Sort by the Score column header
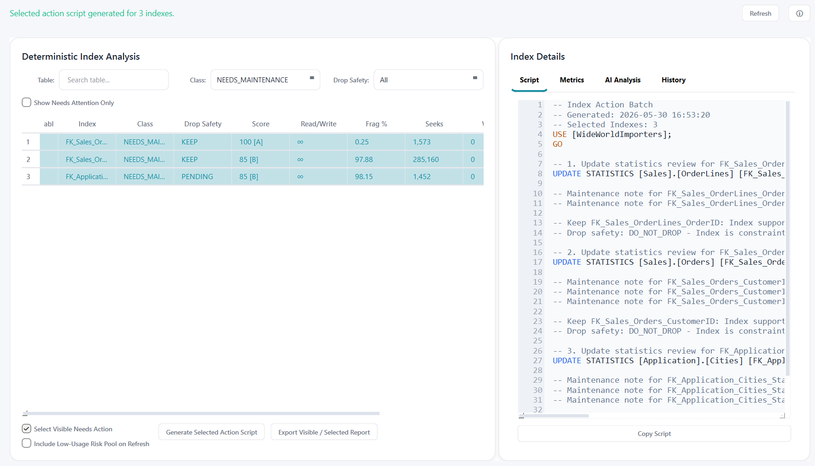Viewport: 815px width, 466px height. click(261, 124)
